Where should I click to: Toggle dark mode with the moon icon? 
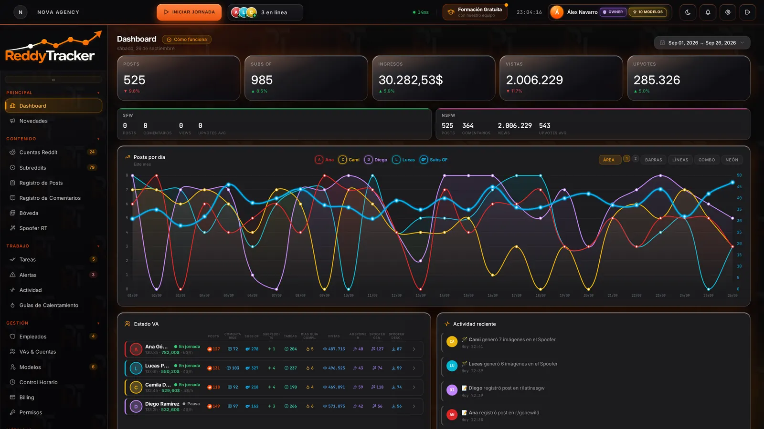click(688, 12)
